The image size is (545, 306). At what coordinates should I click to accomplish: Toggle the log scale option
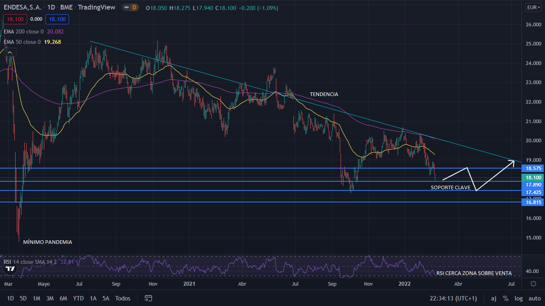tap(519, 298)
